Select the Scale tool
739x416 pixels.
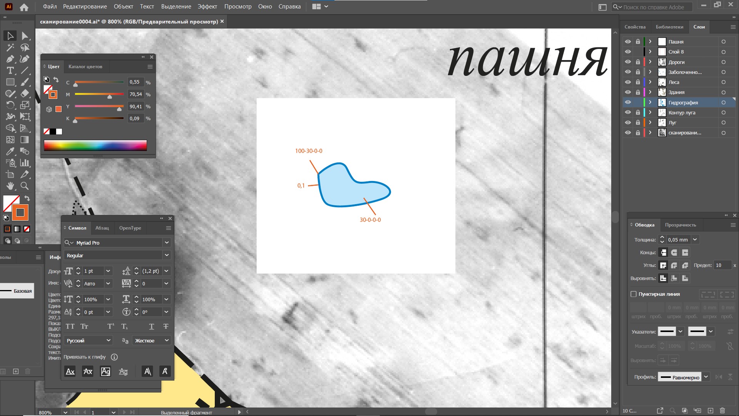coord(25,105)
